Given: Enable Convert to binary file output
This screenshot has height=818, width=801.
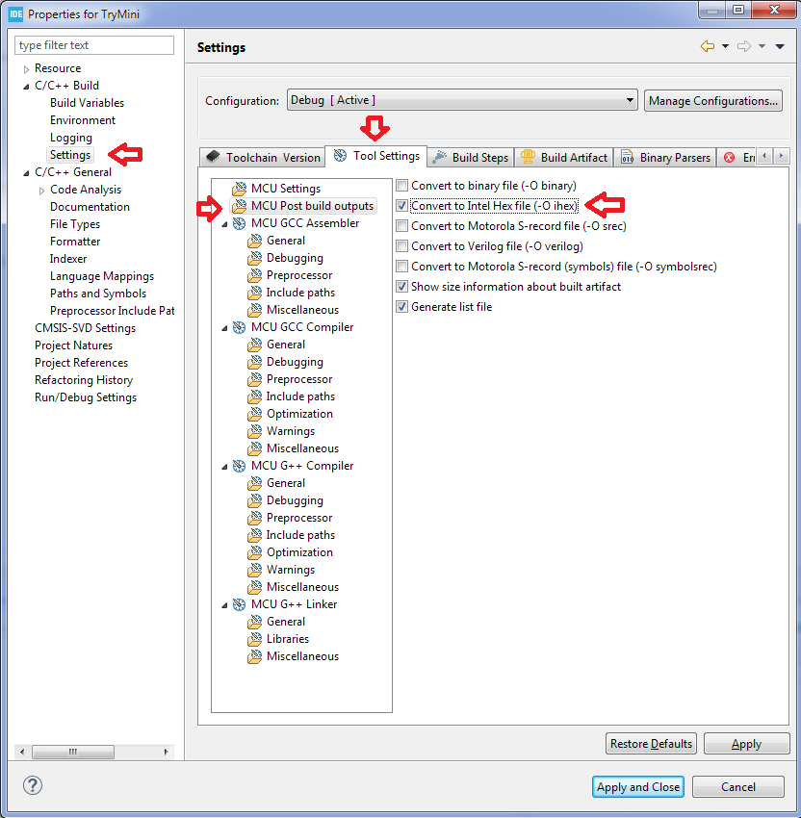Looking at the screenshot, I should pos(401,185).
